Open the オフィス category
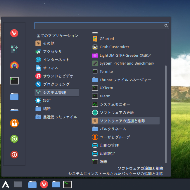 [57, 68]
